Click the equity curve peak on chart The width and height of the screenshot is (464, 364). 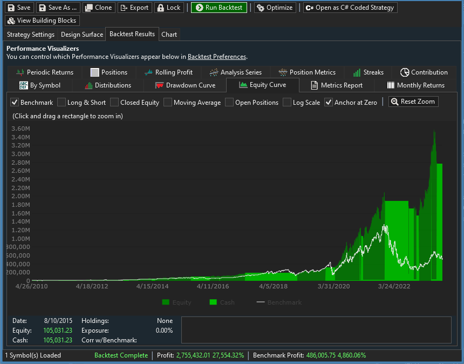click(x=434, y=131)
